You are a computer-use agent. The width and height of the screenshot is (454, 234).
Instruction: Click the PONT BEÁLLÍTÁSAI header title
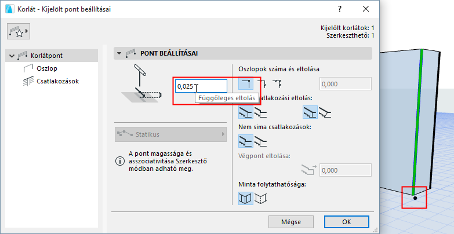[169, 53]
